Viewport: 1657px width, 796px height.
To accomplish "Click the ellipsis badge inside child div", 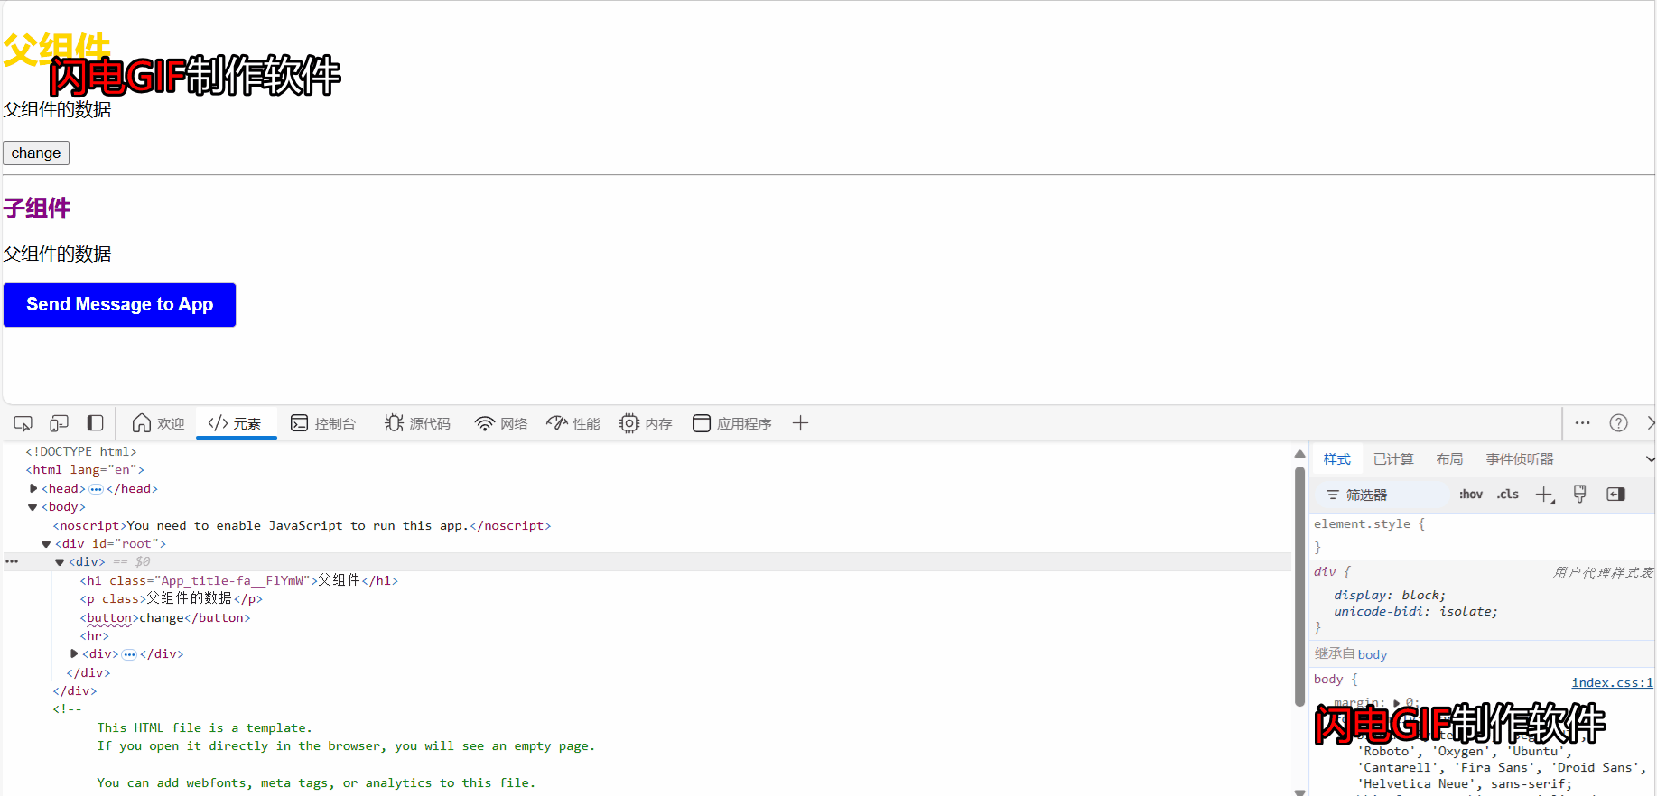I will 129,654.
